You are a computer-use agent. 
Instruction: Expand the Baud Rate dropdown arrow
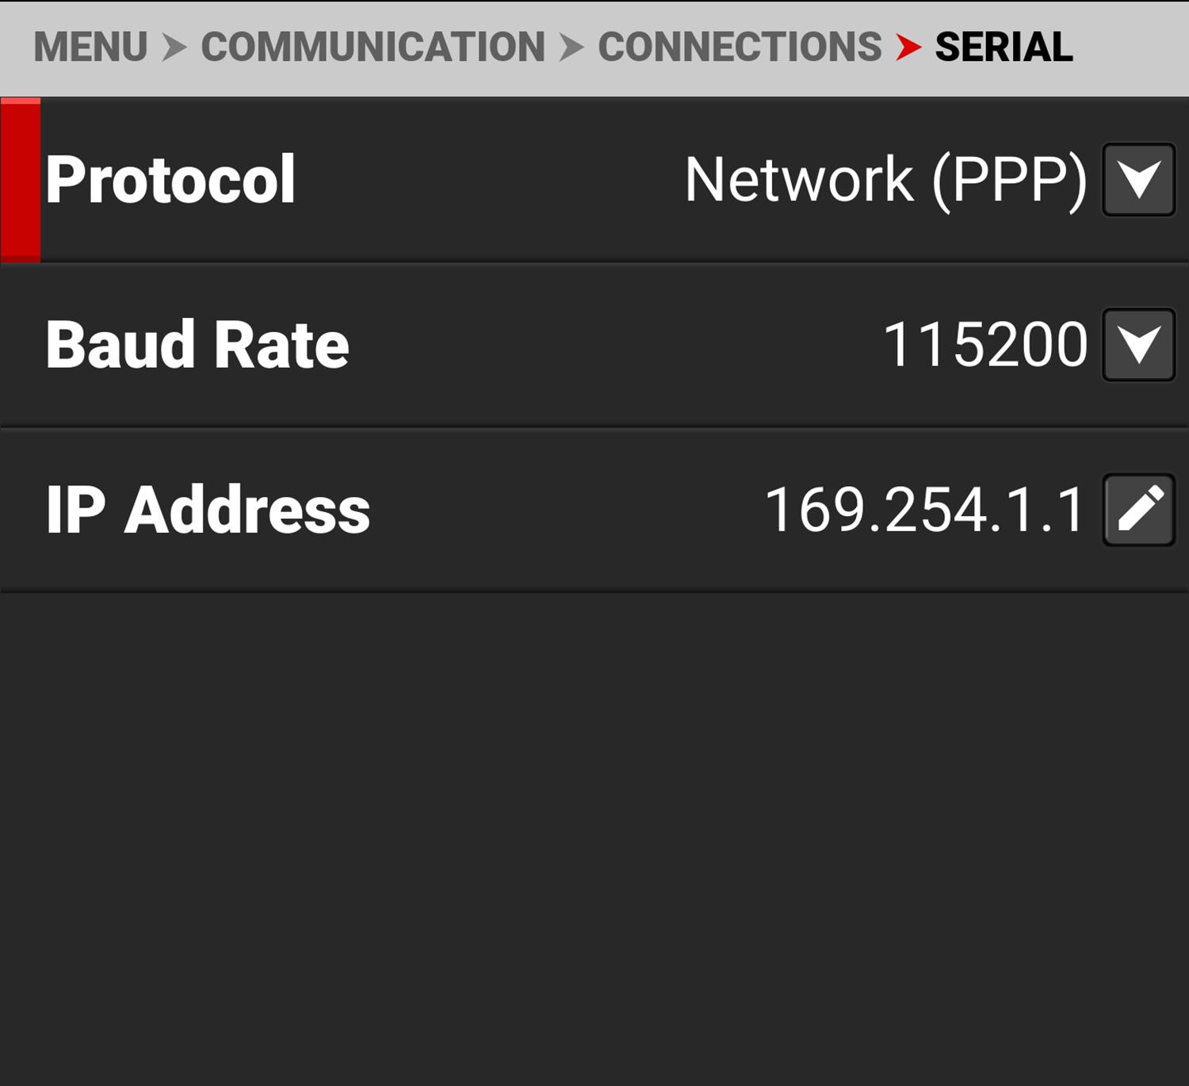1138,345
